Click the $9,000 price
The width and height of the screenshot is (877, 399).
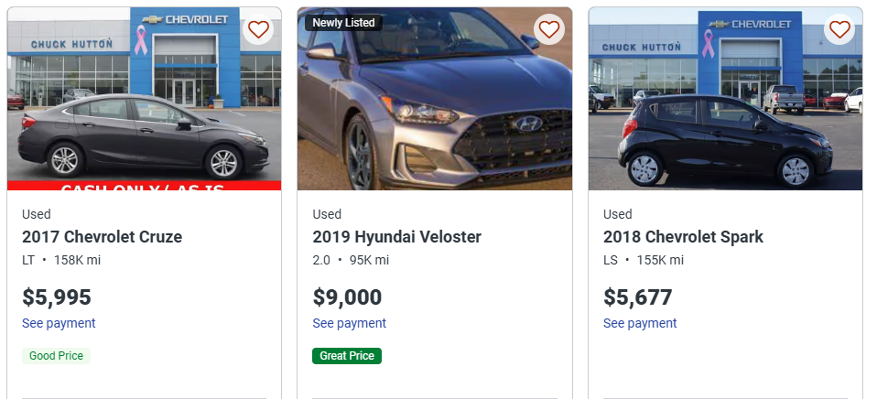pyautogui.click(x=347, y=297)
